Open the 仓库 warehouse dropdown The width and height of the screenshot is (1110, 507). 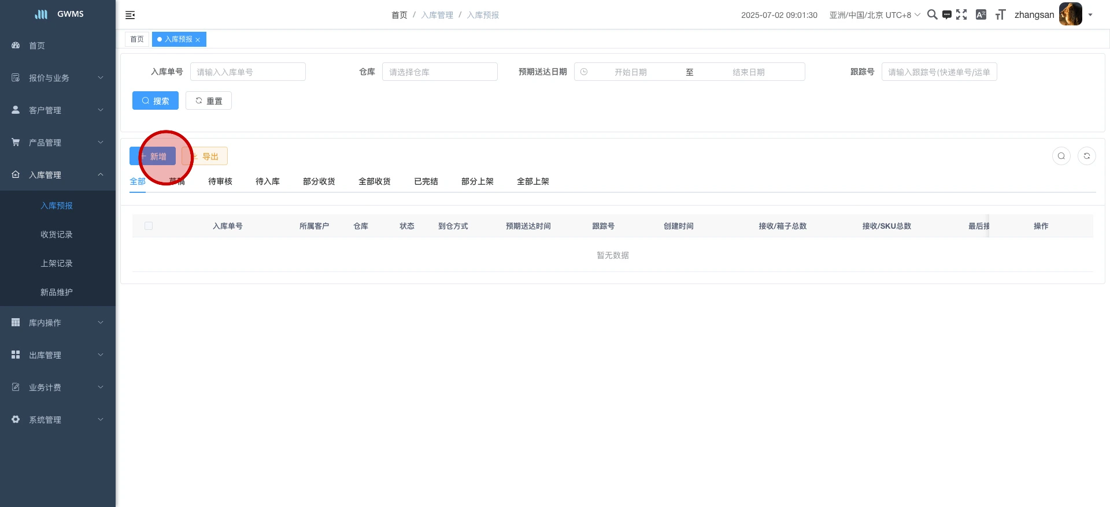click(439, 72)
